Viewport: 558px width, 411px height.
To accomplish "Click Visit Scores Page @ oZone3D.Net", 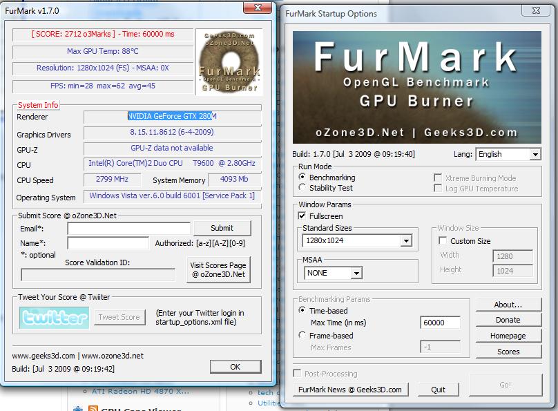I will pyautogui.click(x=218, y=269).
